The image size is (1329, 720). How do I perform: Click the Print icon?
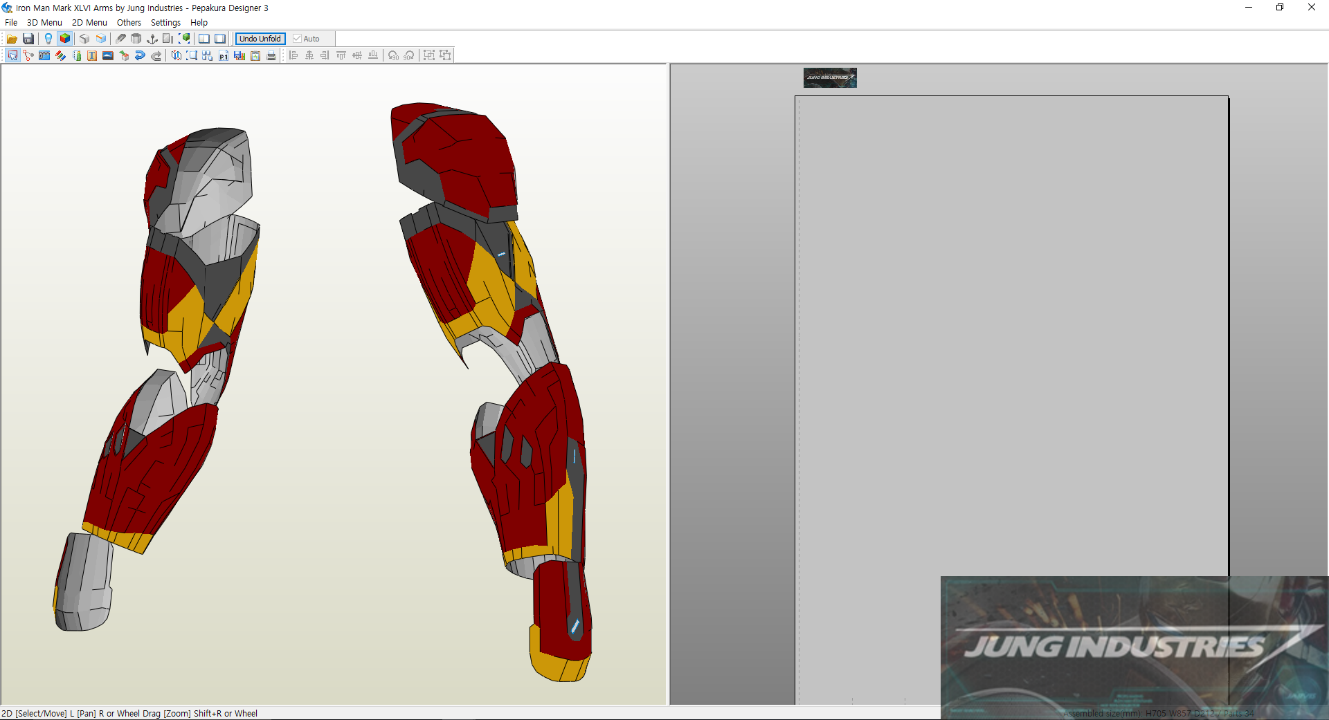271,55
